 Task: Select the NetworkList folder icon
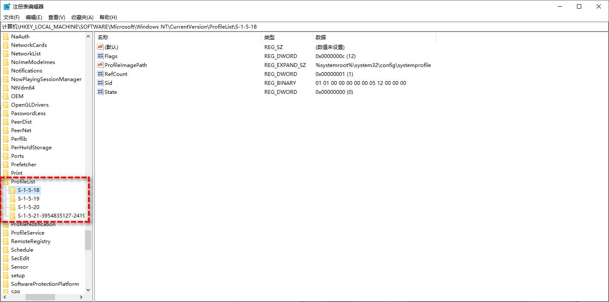coord(6,54)
